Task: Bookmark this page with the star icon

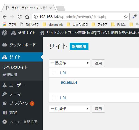Action: [126, 17]
